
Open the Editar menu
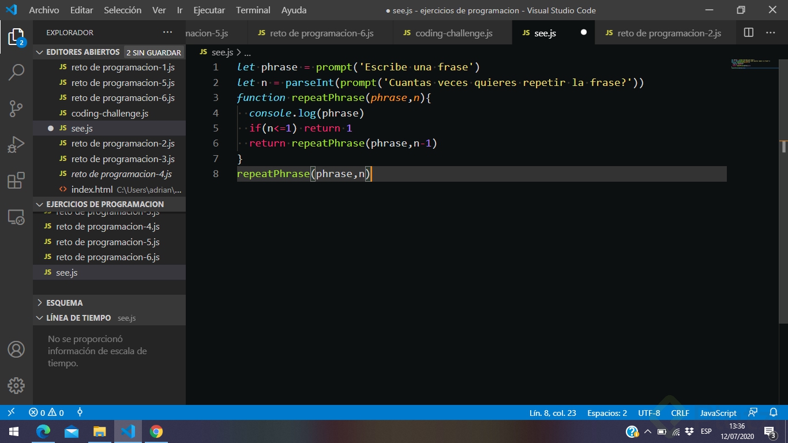(81, 10)
